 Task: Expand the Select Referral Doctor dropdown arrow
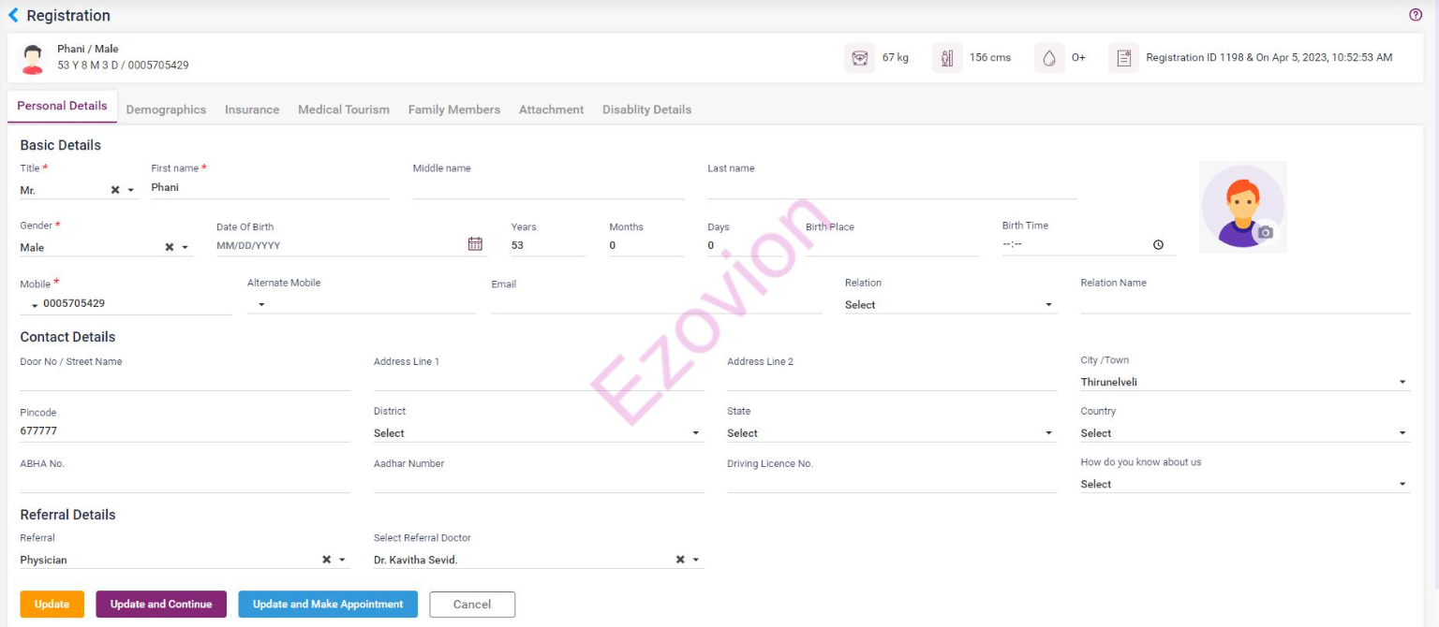click(696, 560)
